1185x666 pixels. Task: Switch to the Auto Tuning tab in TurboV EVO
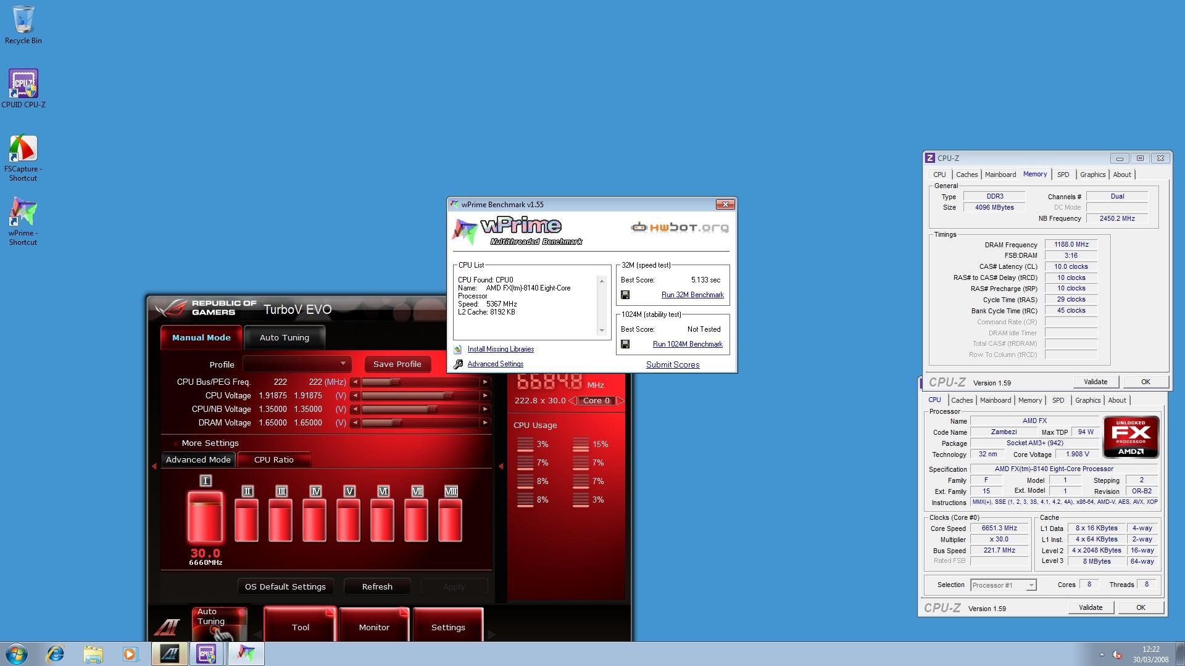[x=285, y=337]
